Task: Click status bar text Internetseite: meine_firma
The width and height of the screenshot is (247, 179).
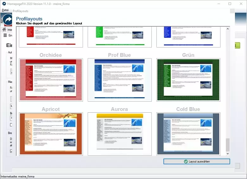Action: pos(17,176)
